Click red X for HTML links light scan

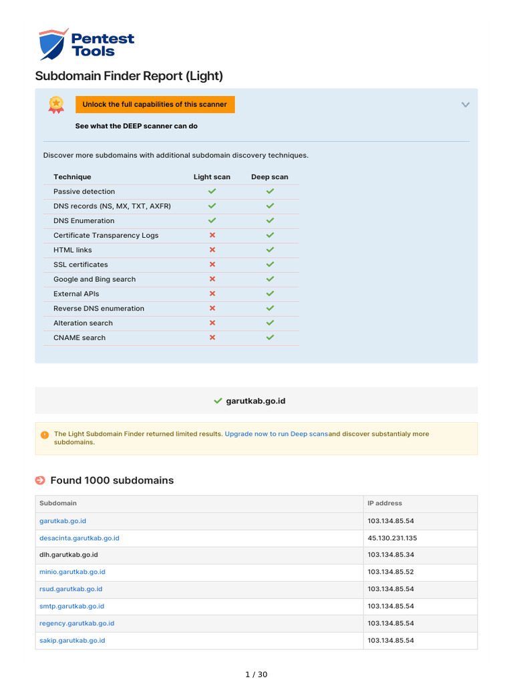pos(212,250)
